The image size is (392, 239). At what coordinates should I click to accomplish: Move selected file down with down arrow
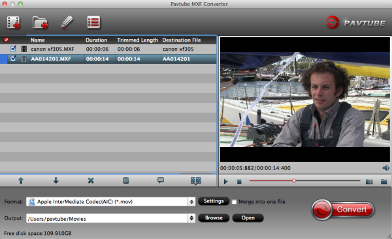point(56,180)
